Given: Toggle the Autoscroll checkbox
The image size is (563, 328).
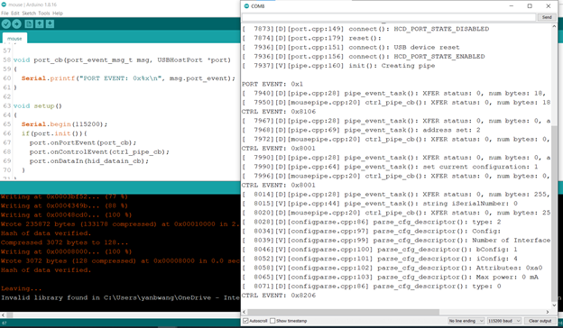Looking at the screenshot, I should click(245, 321).
